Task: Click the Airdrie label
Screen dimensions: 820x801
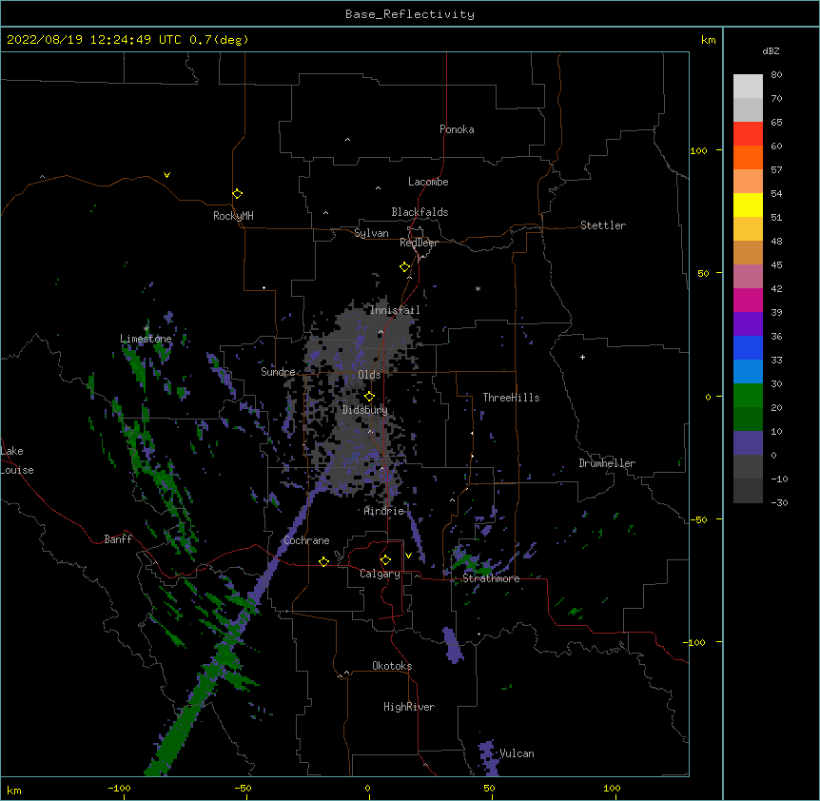Action: (384, 511)
